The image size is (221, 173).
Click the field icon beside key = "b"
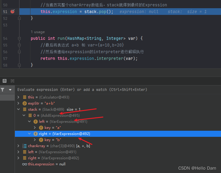[41, 140]
